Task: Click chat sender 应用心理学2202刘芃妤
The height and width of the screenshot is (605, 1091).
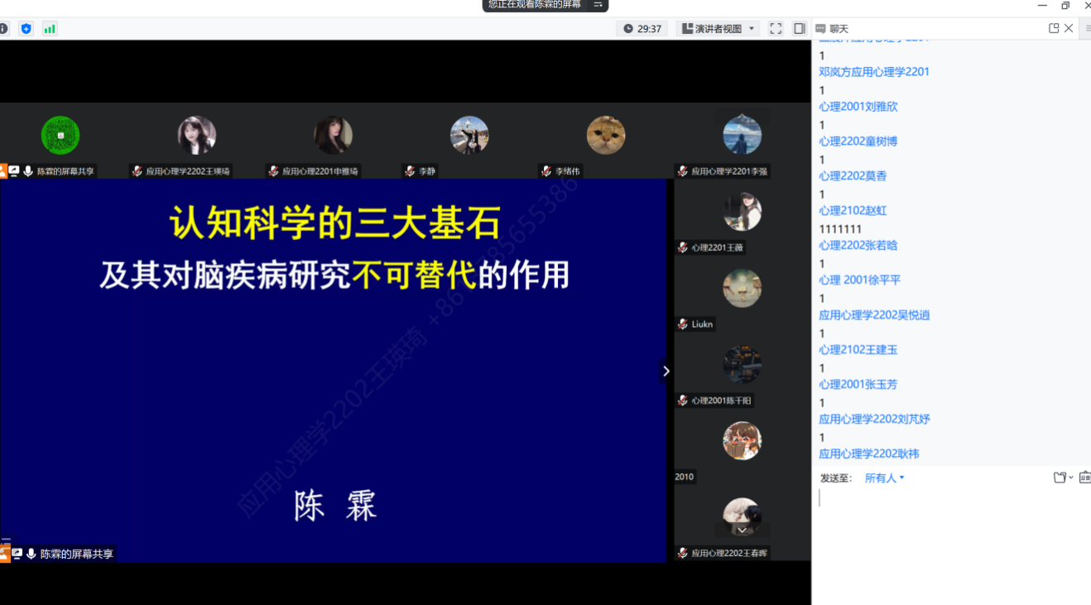Action: click(x=874, y=420)
